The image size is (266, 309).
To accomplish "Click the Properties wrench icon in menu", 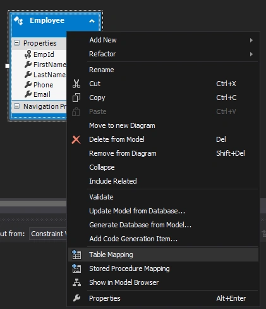I will pos(76,298).
